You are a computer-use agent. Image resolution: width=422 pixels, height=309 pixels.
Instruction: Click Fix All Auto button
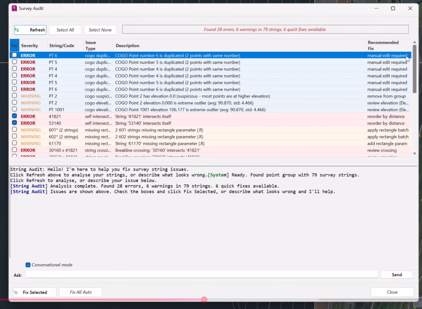coord(80,292)
